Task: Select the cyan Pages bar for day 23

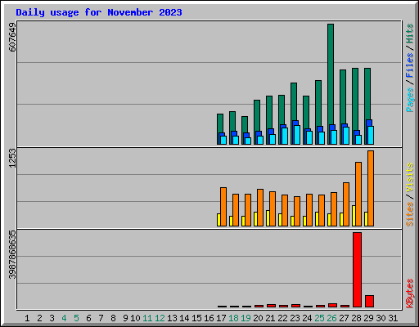Action: (297, 135)
